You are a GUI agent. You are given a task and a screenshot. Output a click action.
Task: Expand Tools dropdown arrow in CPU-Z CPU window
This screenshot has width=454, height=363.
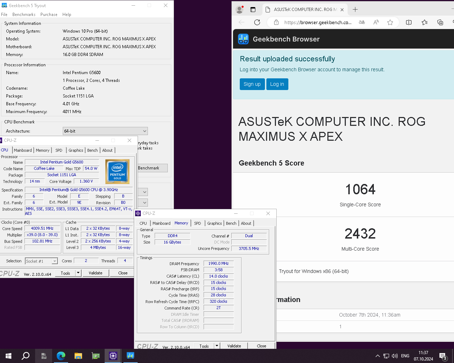tap(78, 273)
